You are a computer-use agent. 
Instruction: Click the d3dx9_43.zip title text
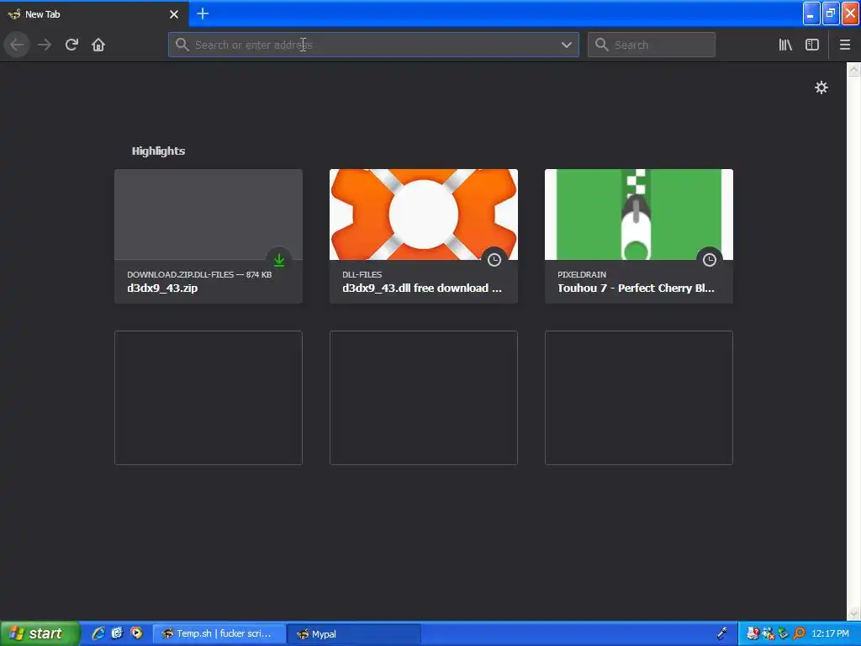tap(162, 288)
